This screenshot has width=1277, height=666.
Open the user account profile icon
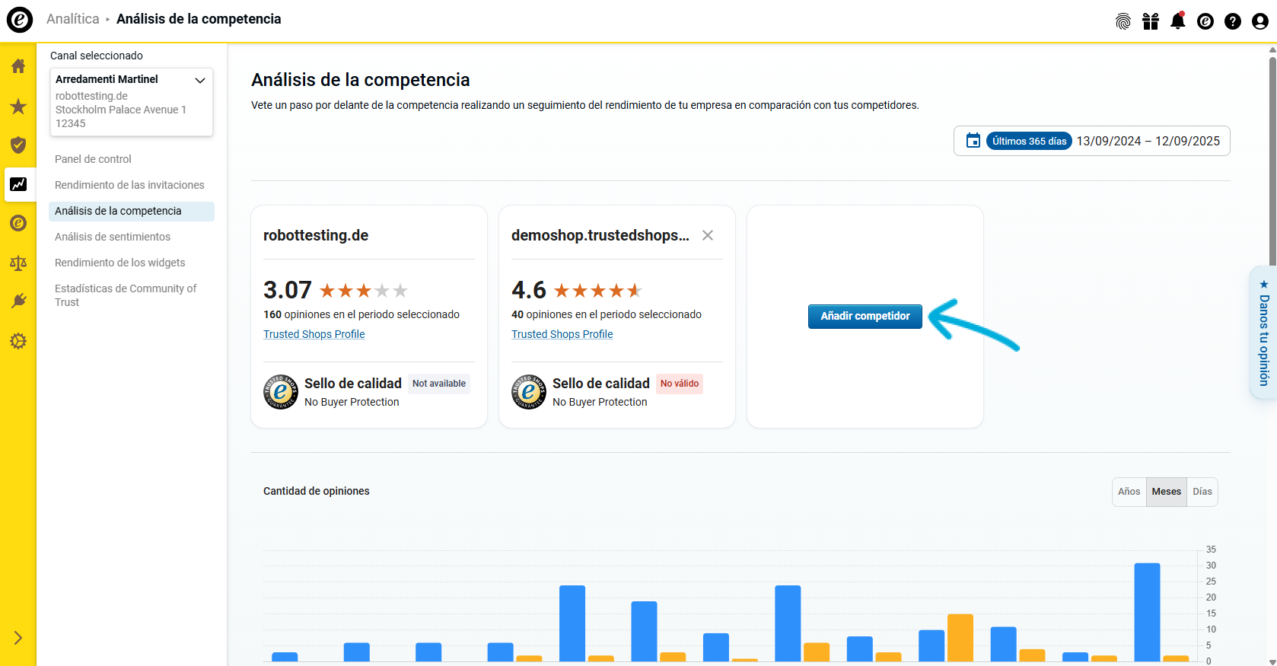click(x=1259, y=21)
